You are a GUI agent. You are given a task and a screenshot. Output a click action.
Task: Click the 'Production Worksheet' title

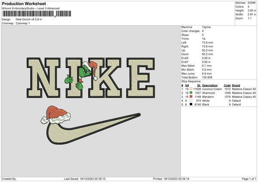click(24, 3)
